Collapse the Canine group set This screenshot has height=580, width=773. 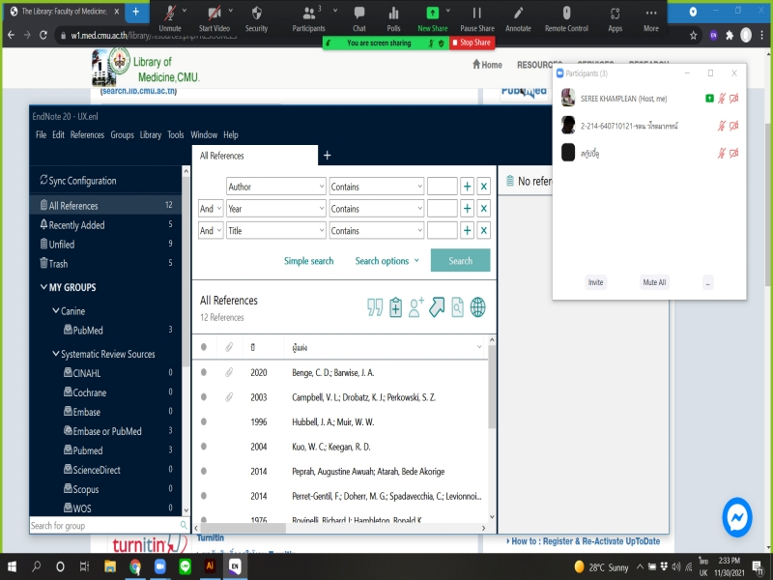click(56, 311)
